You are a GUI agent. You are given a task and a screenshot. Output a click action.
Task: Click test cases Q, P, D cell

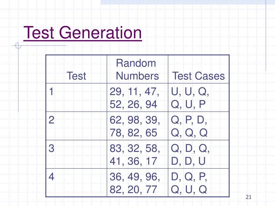click(198, 126)
